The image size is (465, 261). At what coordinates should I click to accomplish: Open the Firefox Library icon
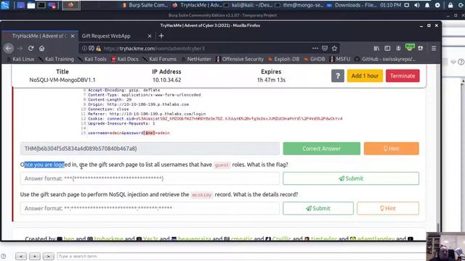point(376,49)
